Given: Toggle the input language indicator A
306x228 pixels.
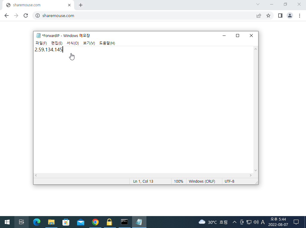Looking at the screenshot, I should [263, 222].
